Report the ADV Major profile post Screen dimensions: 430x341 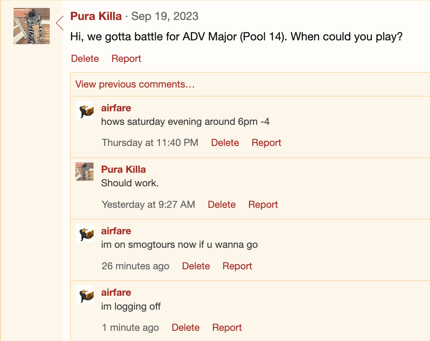[x=126, y=58]
